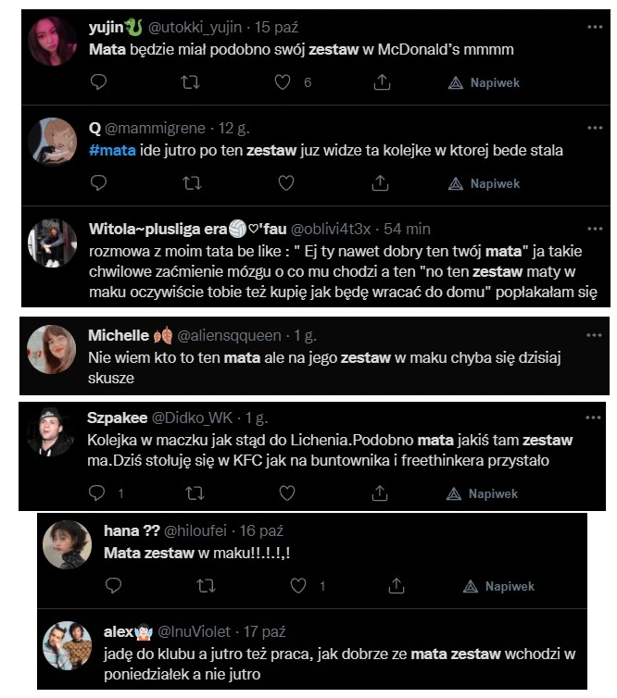The width and height of the screenshot is (617, 698).
Task: Click Napiwek under Szpakee's tweet
Action: click(x=482, y=493)
